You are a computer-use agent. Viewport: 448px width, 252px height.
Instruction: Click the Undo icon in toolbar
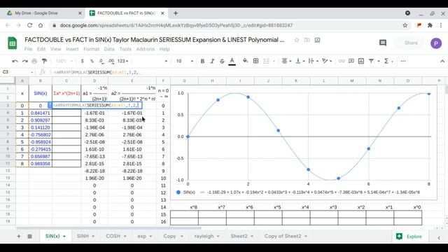point(15,61)
